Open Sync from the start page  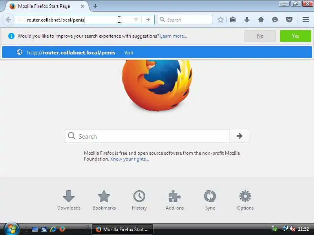click(210, 200)
